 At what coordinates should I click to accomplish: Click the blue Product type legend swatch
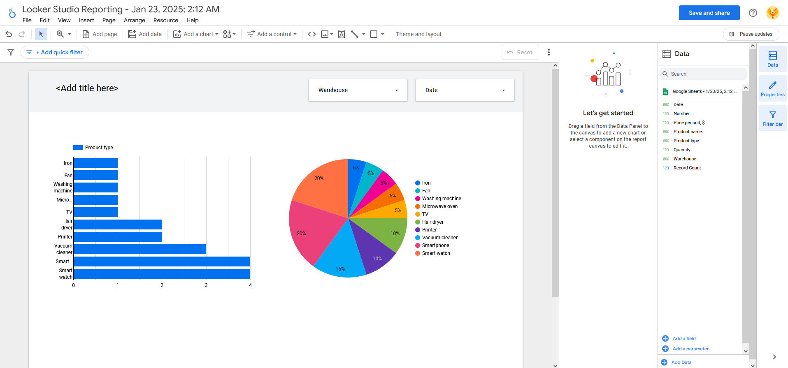coord(78,148)
